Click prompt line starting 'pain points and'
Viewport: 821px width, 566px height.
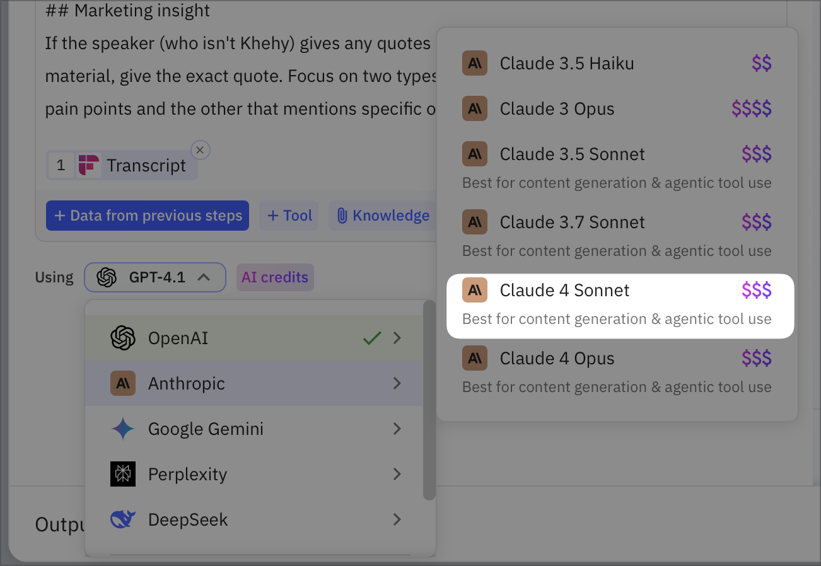tap(240, 109)
